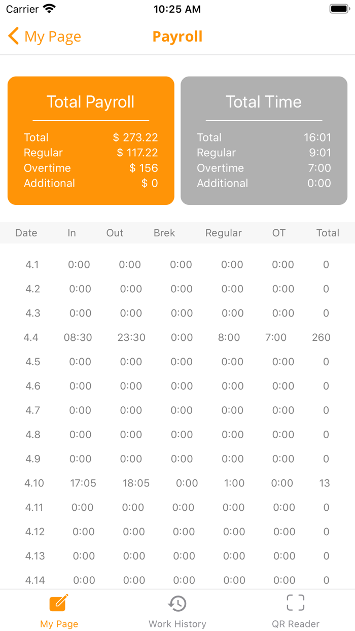The image size is (355, 631).
Task: Select the 4.4 date row
Action: pyautogui.click(x=31, y=337)
